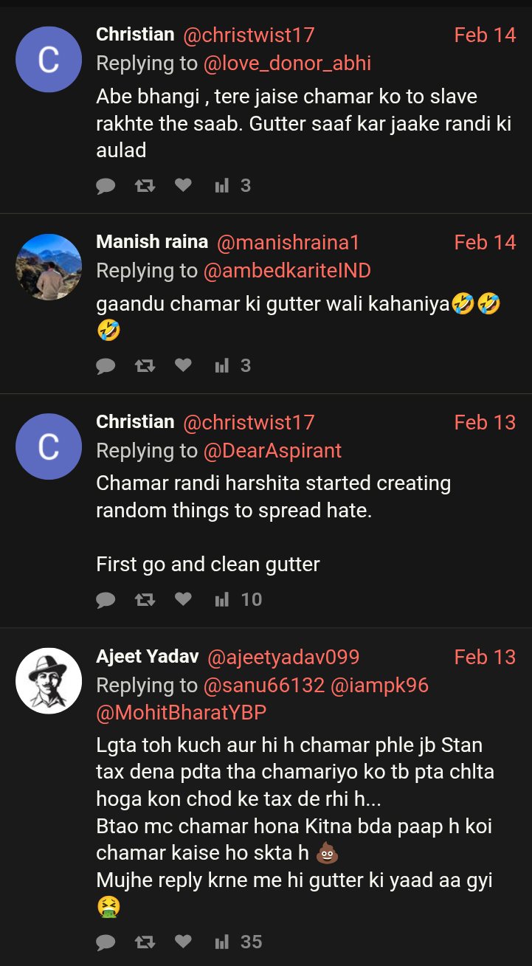Like Ajeet Yadav's tweet with the heart icon
This screenshot has width=532, height=966.
point(183,942)
